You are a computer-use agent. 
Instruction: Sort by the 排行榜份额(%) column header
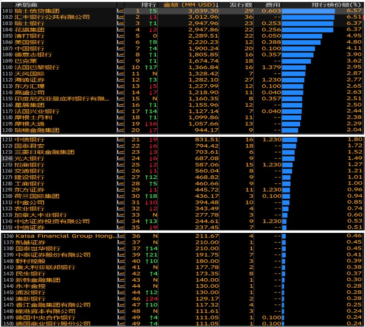336,5
